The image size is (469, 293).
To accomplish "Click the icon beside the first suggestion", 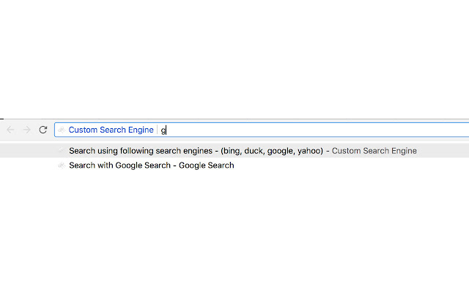I will (62, 151).
